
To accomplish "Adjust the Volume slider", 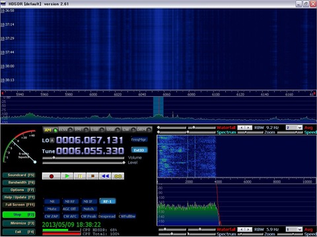I will [x=83, y=158].
